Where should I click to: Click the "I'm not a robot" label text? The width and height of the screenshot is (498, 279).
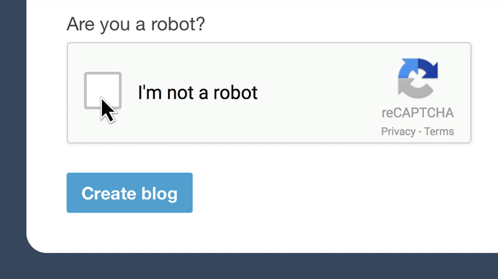tap(197, 93)
